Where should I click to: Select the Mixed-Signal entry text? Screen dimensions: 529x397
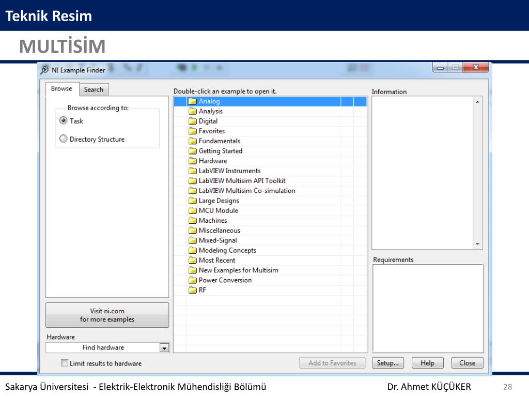(x=217, y=241)
